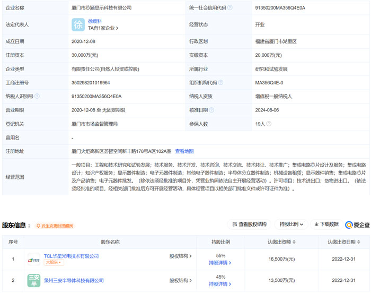This screenshot has width=371, height=293.
Task: Click the TCL华星光电 company logo
Action: [x=33, y=260]
